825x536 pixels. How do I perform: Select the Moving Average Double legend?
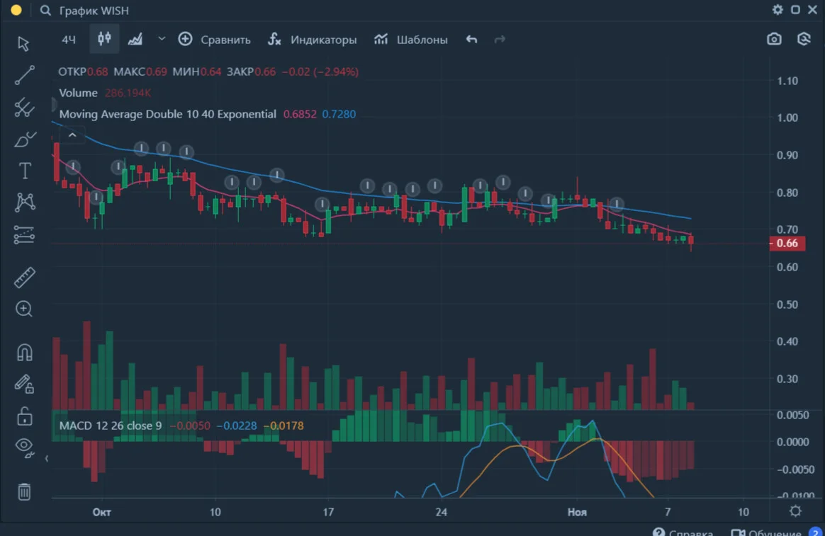click(x=167, y=114)
